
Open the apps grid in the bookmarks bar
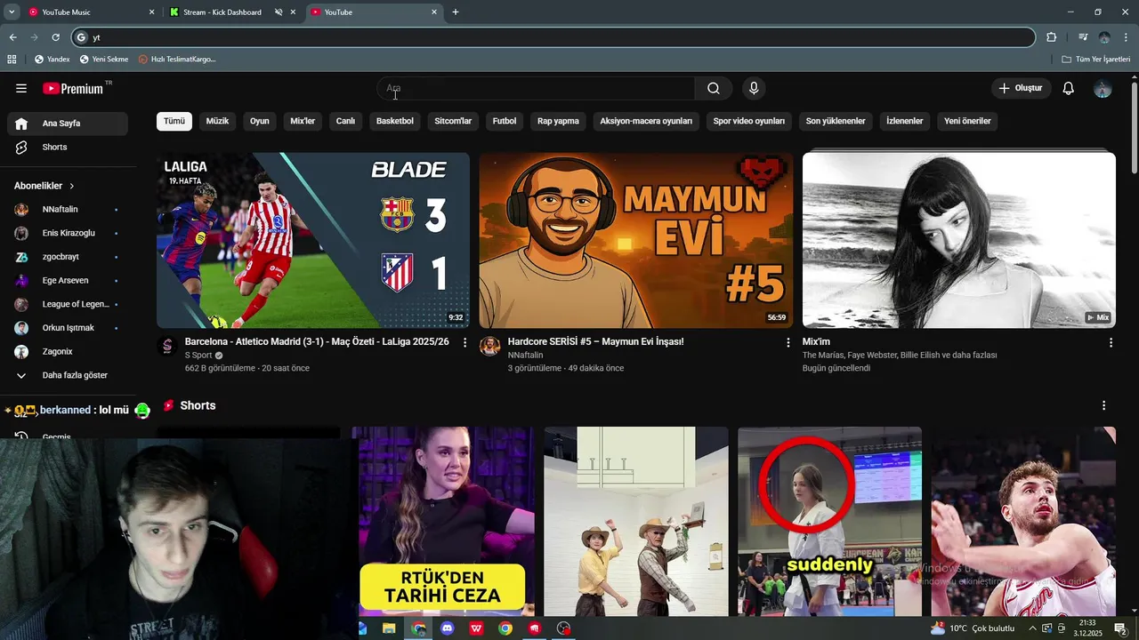[12, 60]
